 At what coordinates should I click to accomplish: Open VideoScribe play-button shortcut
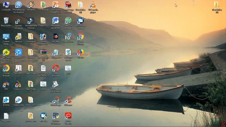tap(18, 101)
